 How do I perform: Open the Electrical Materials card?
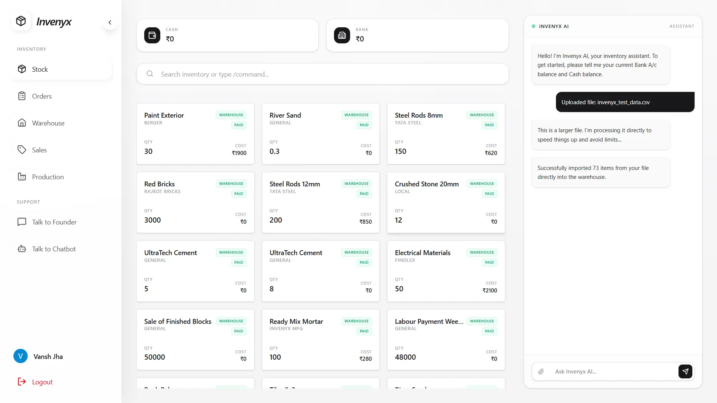(446, 271)
